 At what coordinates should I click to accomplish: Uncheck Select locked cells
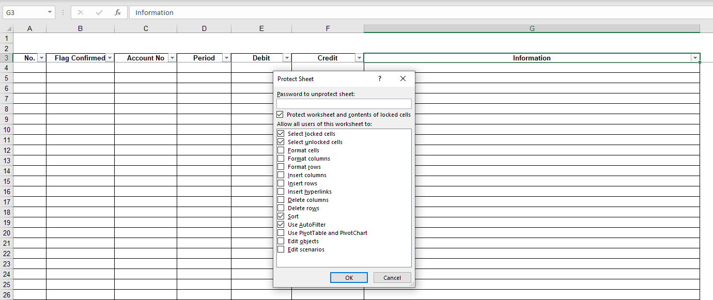point(281,133)
